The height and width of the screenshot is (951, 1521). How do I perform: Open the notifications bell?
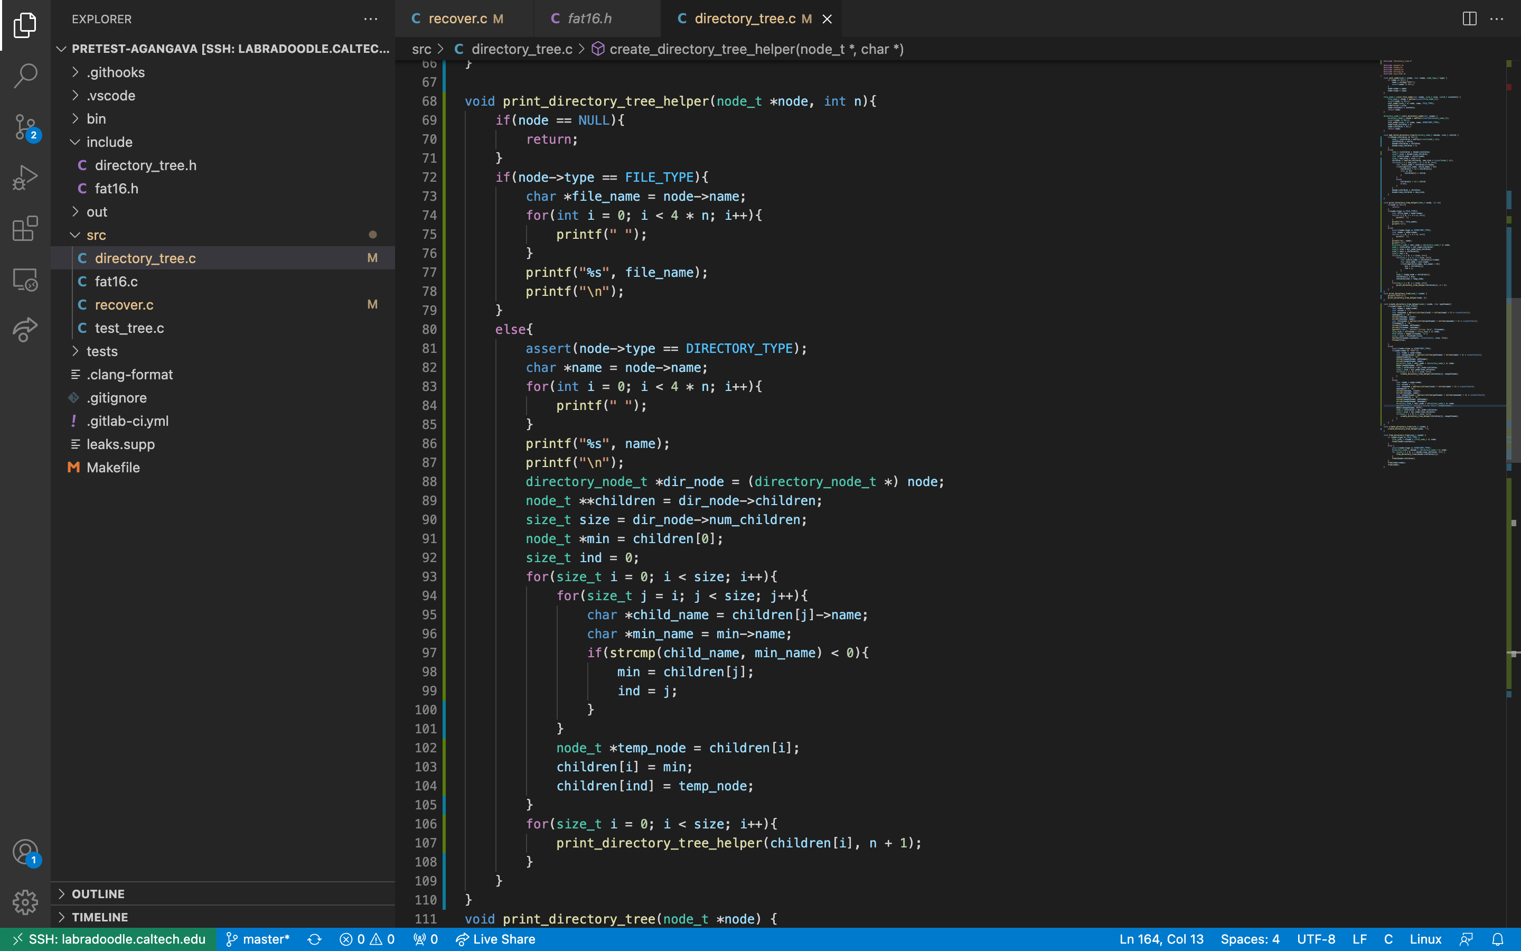click(x=1498, y=939)
